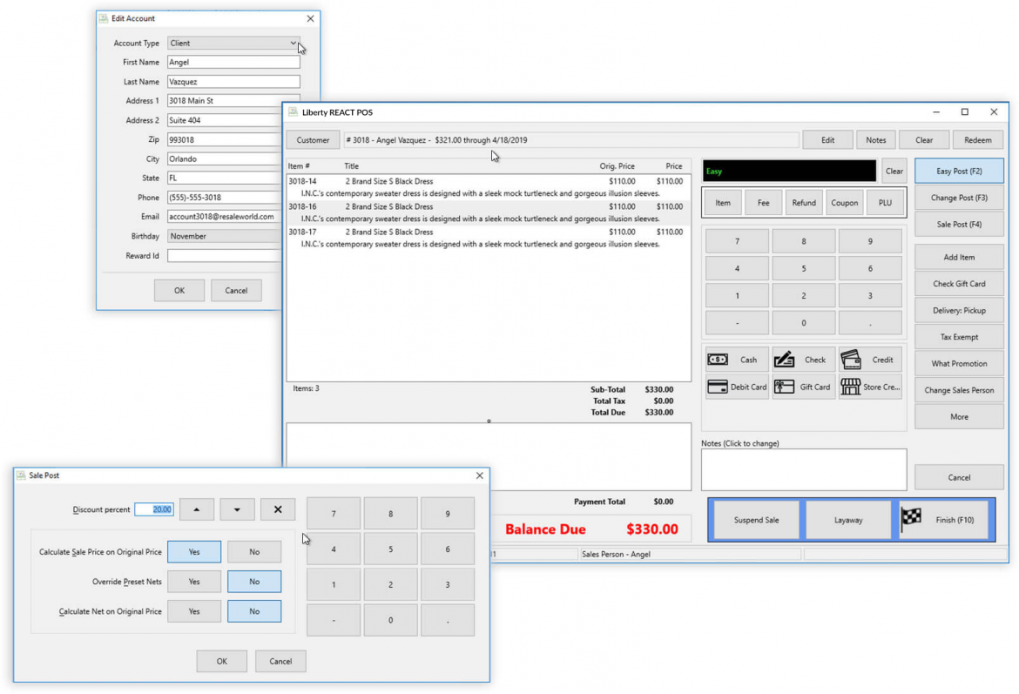The height and width of the screenshot is (694, 1019).
Task: Pay using Gift Card
Action: [x=803, y=387]
